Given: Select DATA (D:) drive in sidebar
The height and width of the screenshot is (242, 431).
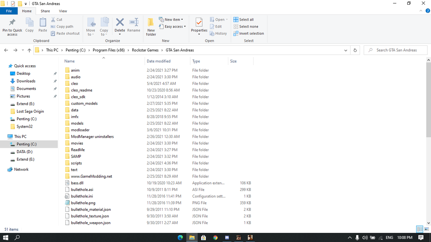Looking at the screenshot, I should coord(25,152).
